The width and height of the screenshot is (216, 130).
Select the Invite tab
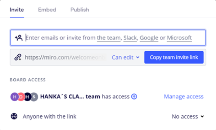tap(17, 10)
